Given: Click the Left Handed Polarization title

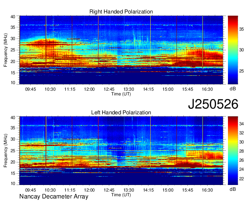Looking at the screenshot, I should (121, 113).
